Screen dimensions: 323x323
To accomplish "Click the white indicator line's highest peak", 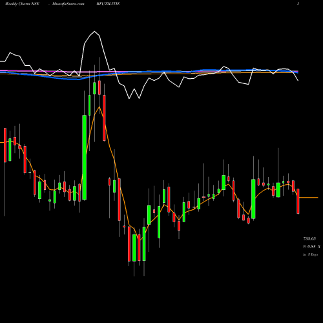I will 94,32.
